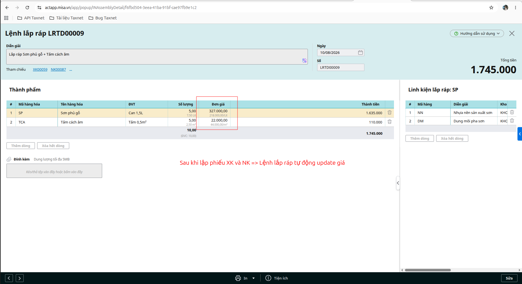Viewport: 522px width, 284px height.
Task: Collapse the Linh kiện lắp ráp side panel
Action: [398, 183]
